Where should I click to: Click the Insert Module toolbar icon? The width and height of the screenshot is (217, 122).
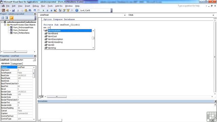(7, 11)
